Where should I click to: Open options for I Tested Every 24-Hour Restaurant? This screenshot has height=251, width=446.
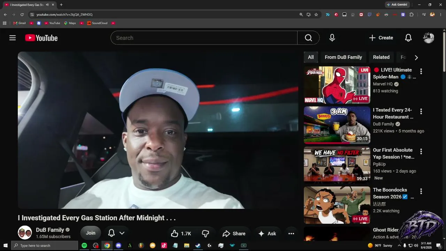(x=421, y=112)
